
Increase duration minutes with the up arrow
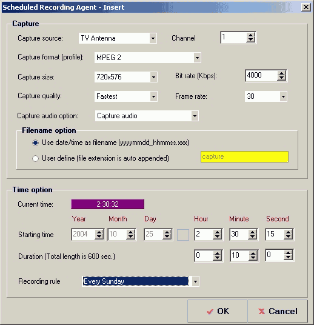click(253, 253)
